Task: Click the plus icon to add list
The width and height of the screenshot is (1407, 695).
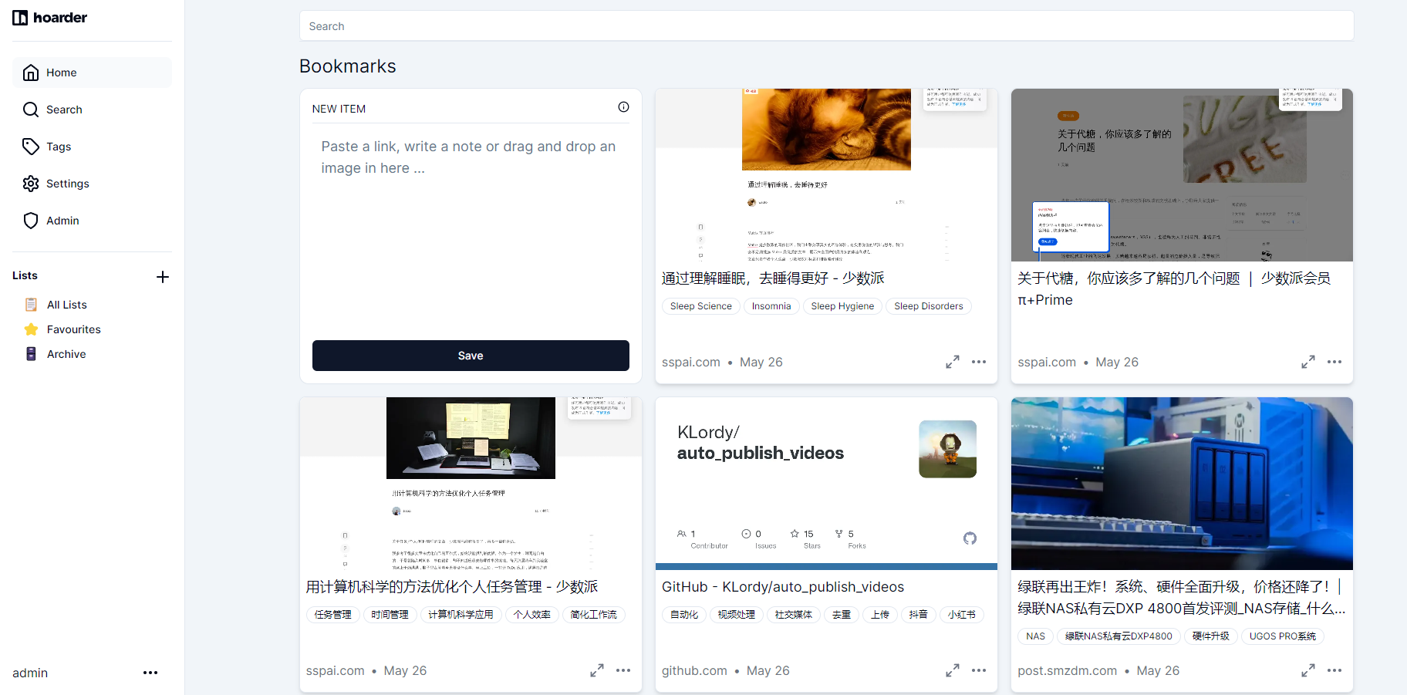Action: click(x=163, y=277)
